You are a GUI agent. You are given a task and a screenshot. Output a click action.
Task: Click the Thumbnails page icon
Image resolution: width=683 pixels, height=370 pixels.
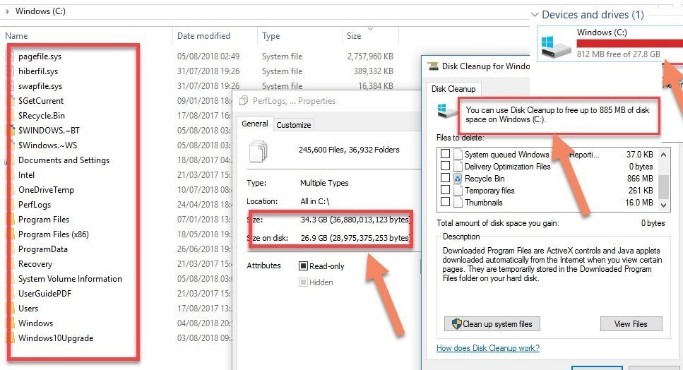[x=458, y=202]
